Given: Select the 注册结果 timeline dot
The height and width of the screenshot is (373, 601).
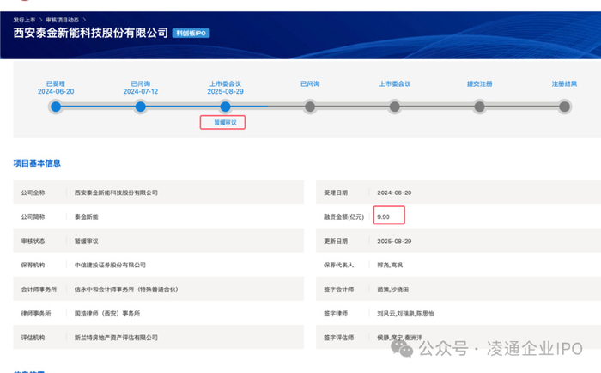Looking at the screenshot, I should click(564, 107).
